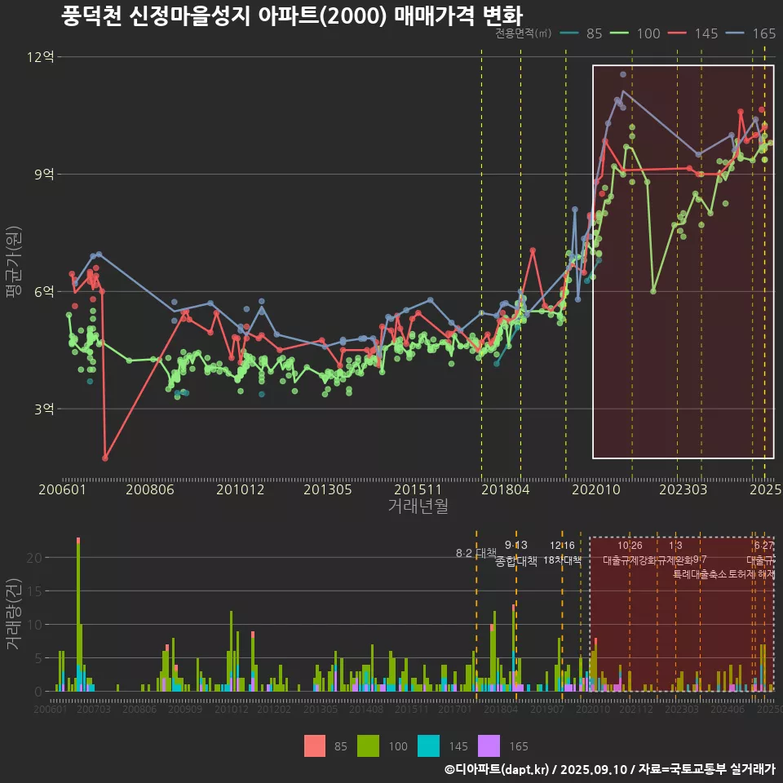
Task: Click the cyan 145 bar legend swatch
Action: click(x=428, y=745)
